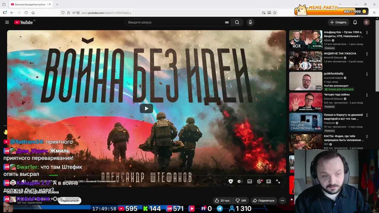This screenshot has width=379, height=213.
Task: Click the MEME PARTY 830 / 1000 progress bar
Action: pos(332,12)
